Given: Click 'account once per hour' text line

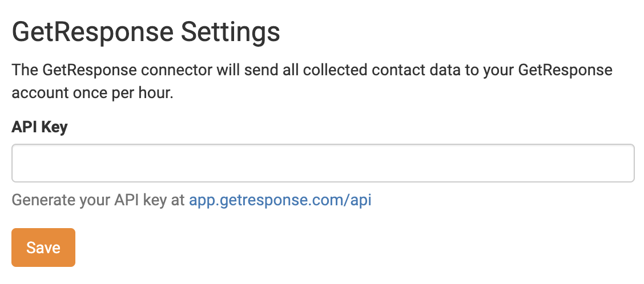Looking at the screenshot, I should tap(92, 93).
